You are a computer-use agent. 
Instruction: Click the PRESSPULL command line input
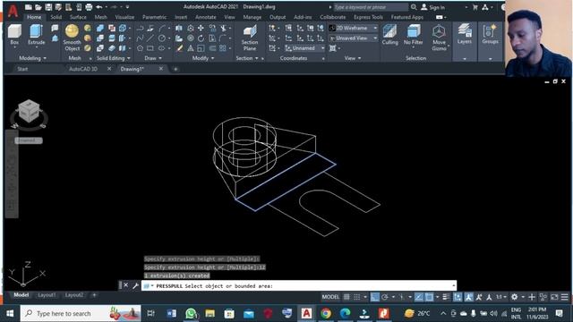[299, 286]
